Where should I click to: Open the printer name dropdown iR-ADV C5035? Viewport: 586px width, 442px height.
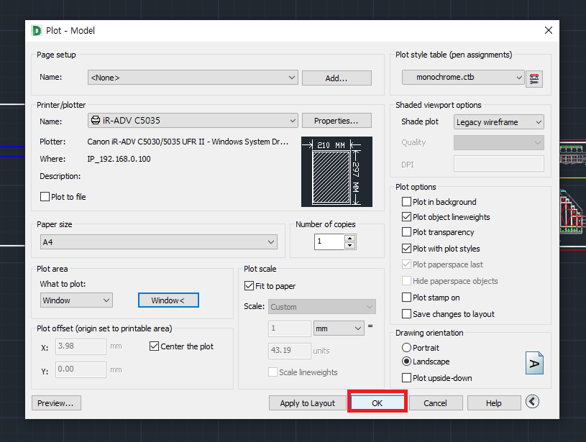tap(193, 120)
